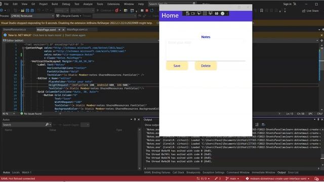Click the 'No issues found' status indicator
The width and height of the screenshot is (324, 182).
pyautogui.click(x=31, y=114)
